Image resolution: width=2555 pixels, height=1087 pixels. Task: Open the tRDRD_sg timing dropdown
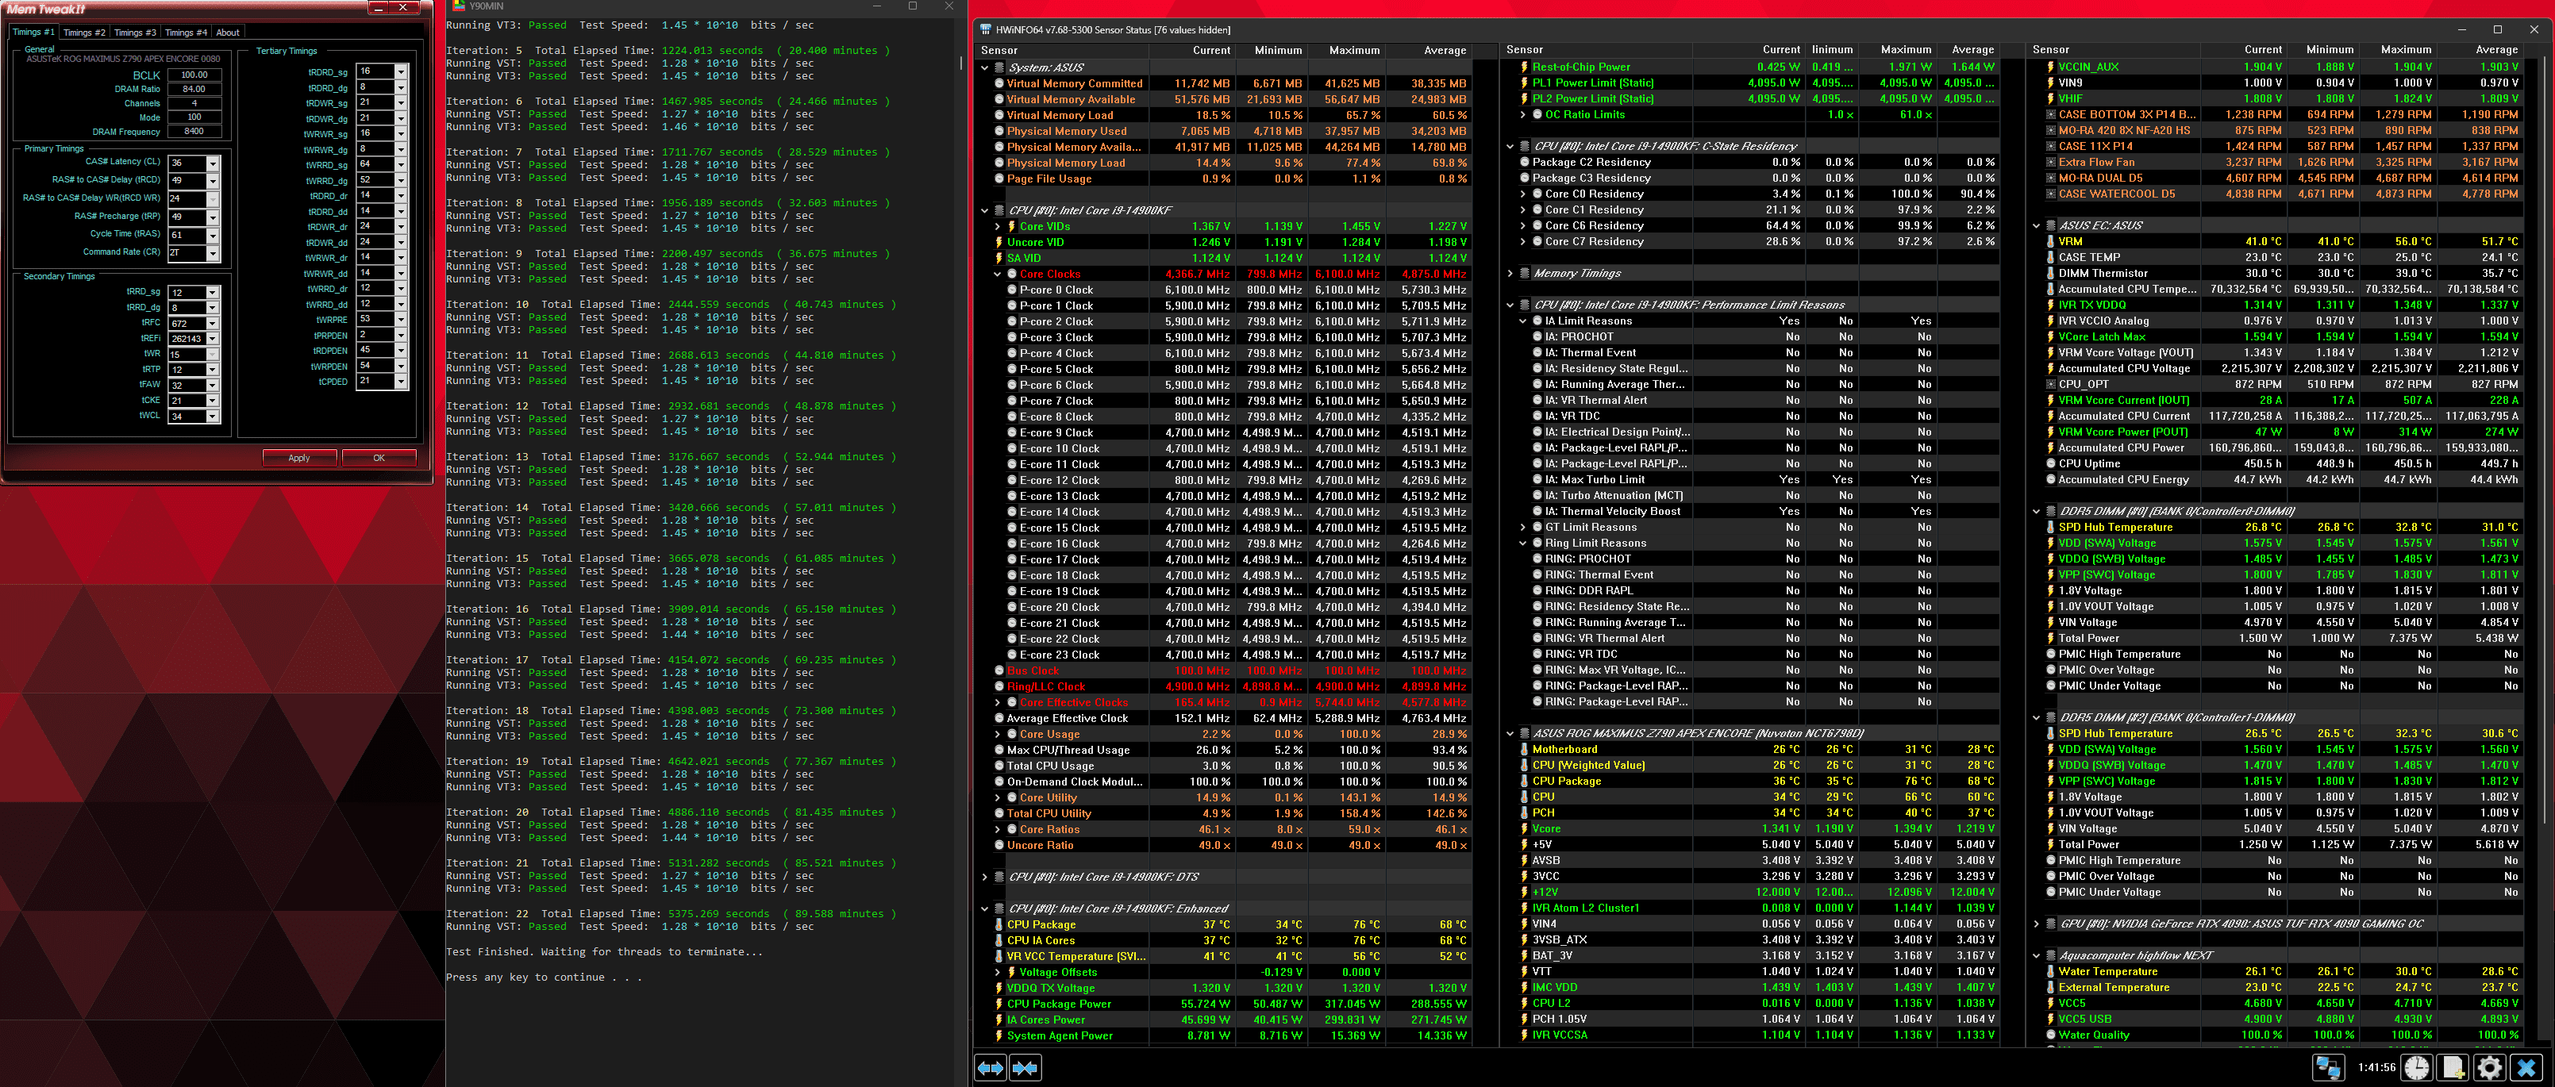point(401,71)
